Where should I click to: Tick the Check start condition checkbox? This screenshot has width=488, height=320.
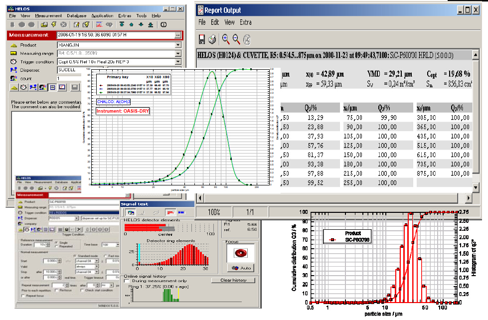(x=82, y=290)
